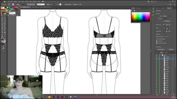177x99 pixels.
Task: Pick a color from the Color spectrum
Action: click(x=141, y=17)
